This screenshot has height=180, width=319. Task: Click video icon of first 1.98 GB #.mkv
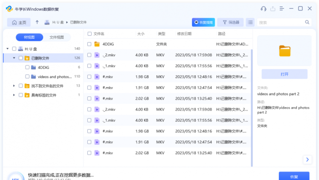[97, 77]
